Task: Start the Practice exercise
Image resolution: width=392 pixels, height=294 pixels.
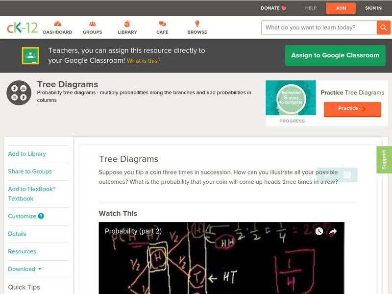Action: [352, 109]
